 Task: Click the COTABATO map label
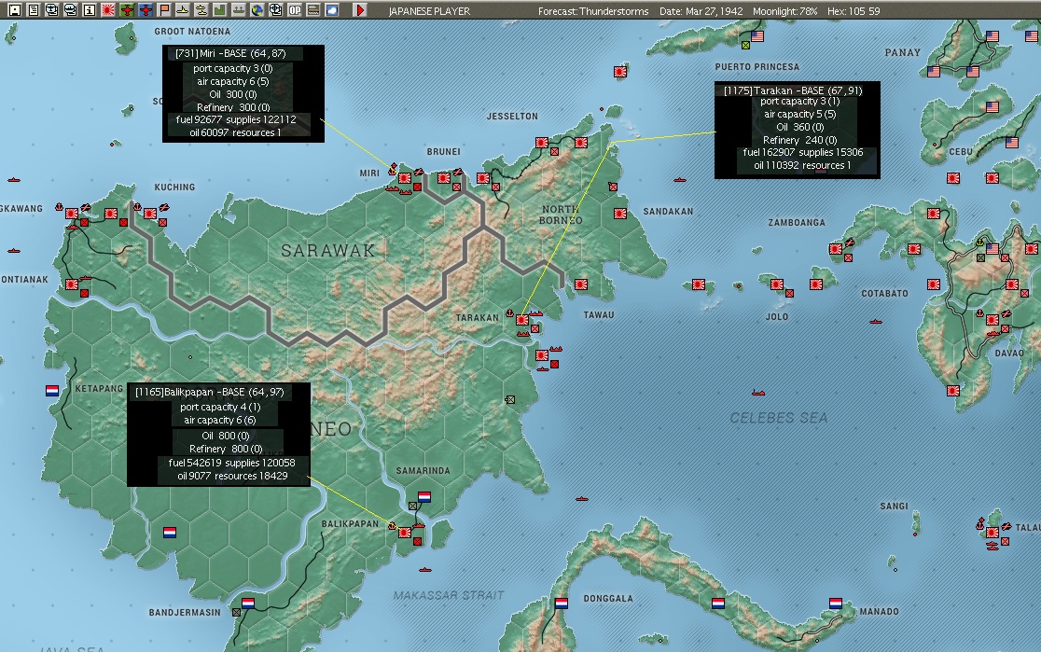coord(884,294)
